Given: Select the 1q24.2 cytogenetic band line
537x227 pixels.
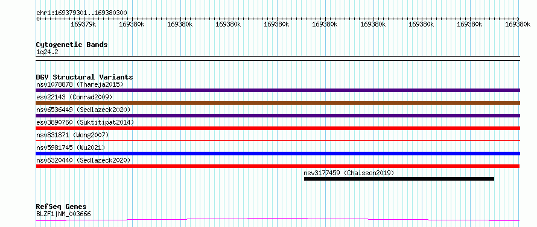Looking at the screenshot, I should (278, 58).
